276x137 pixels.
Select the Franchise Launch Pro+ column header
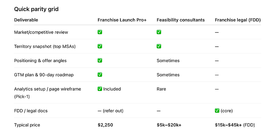click(122, 20)
